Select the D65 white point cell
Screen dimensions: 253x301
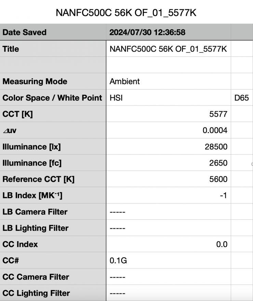pos(241,98)
